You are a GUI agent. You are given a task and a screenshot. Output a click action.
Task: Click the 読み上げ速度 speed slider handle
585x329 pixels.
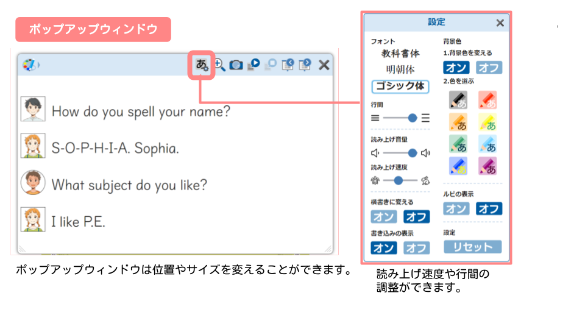click(399, 180)
